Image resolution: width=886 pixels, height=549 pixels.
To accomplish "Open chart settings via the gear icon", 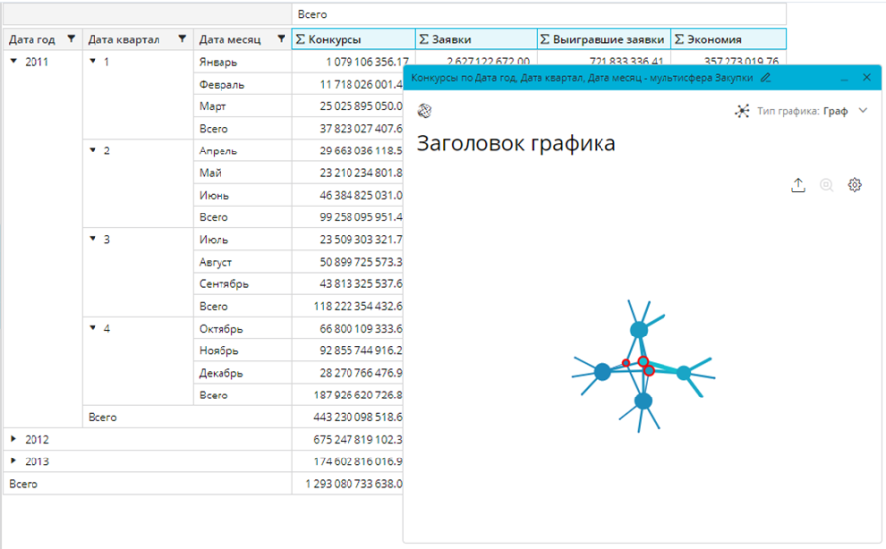I will 854,185.
